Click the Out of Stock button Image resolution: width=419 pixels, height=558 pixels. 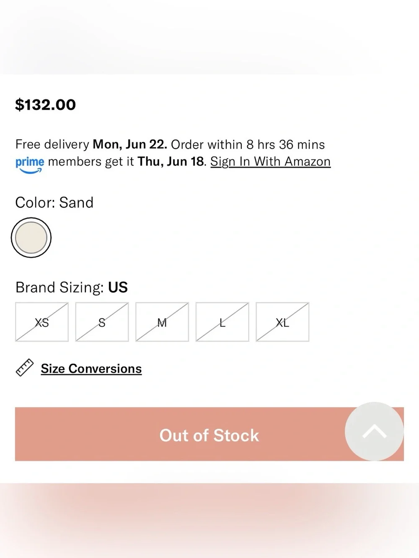[x=209, y=434]
